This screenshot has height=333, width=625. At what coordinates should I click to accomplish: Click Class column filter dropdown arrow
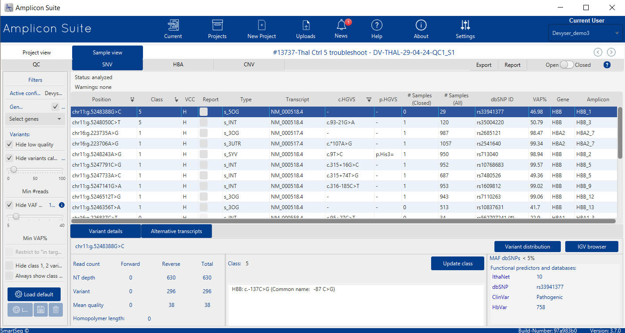tap(176, 100)
